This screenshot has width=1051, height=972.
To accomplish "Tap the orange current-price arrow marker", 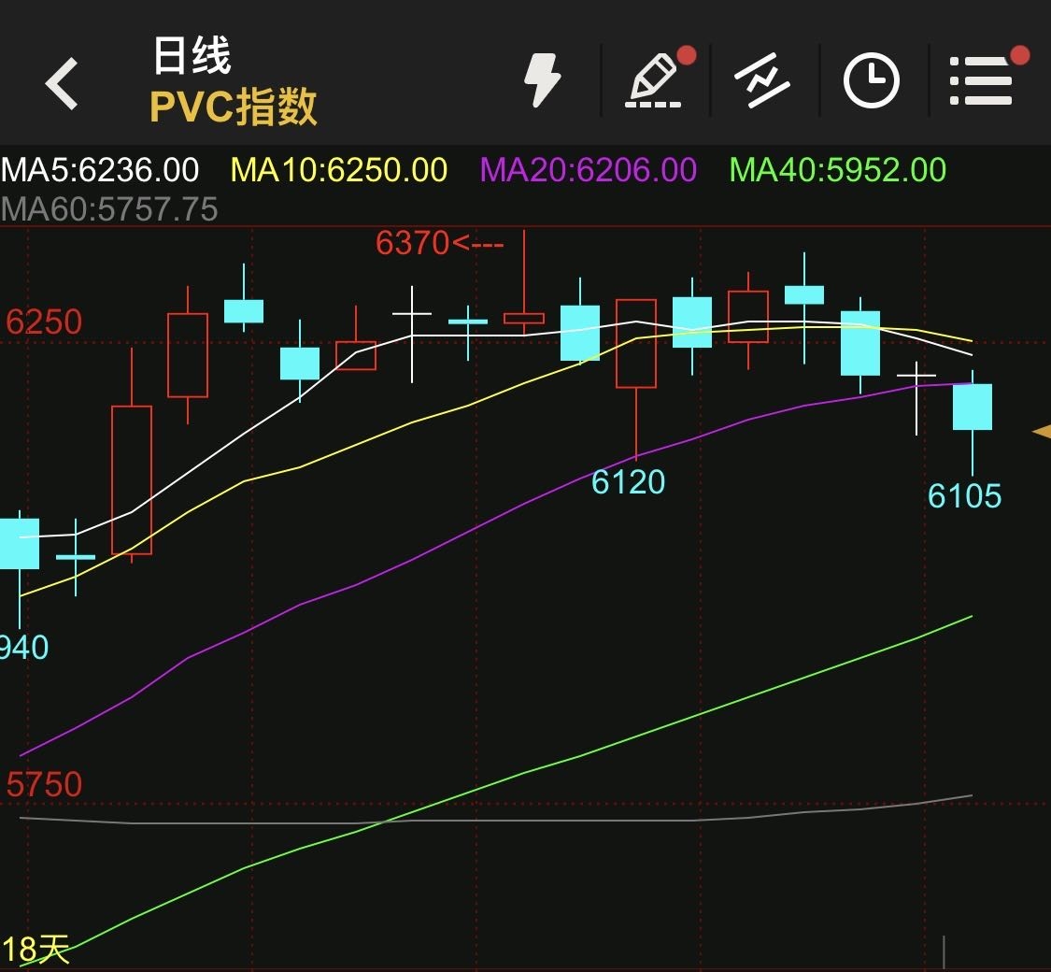I will tap(1042, 432).
